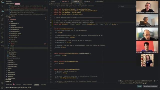Click the Explorer more actions ellipsis

coord(45,1)
